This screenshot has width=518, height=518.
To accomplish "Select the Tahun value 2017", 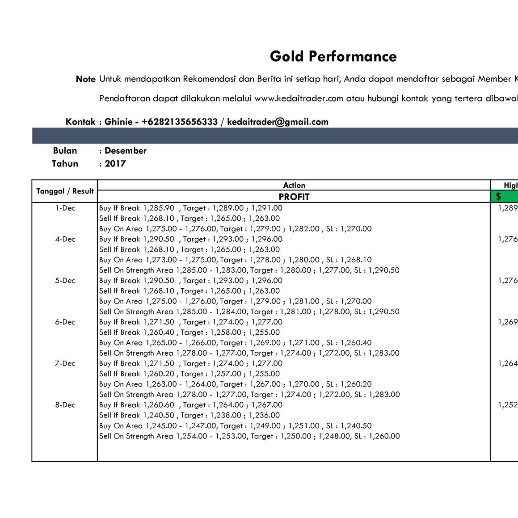I will point(115,164).
